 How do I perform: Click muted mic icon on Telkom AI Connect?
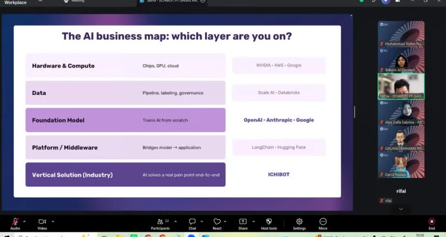(382, 70)
